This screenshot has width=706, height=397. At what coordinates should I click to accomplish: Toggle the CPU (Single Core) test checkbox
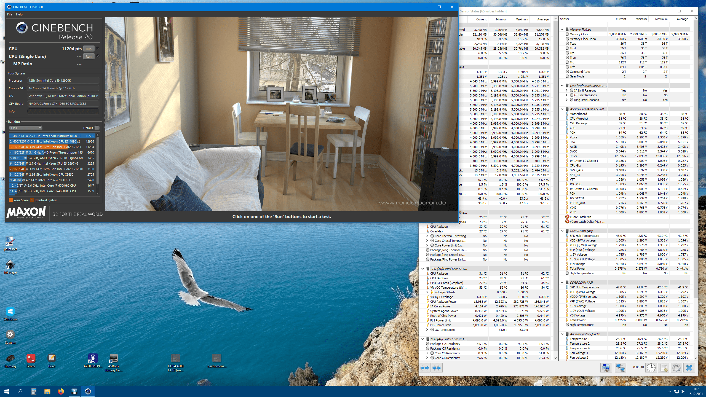point(98,56)
